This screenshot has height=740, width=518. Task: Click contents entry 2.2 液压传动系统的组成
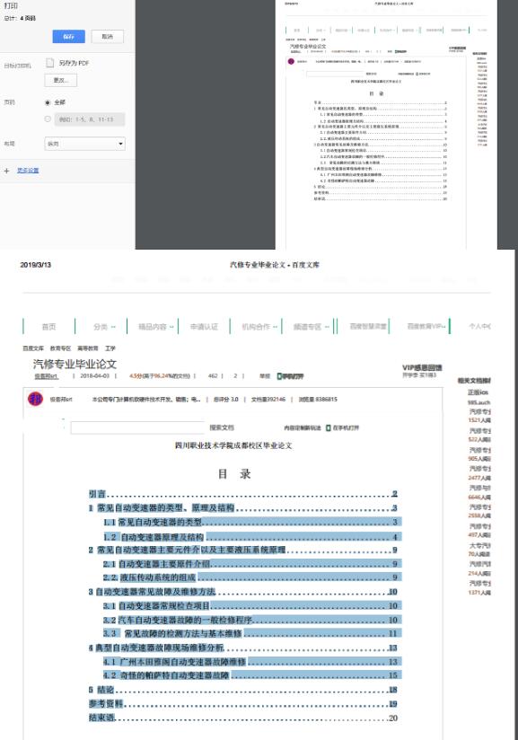coord(252,577)
